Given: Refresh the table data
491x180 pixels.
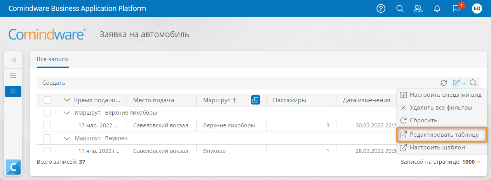Looking at the screenshot, I should (444, 83).
